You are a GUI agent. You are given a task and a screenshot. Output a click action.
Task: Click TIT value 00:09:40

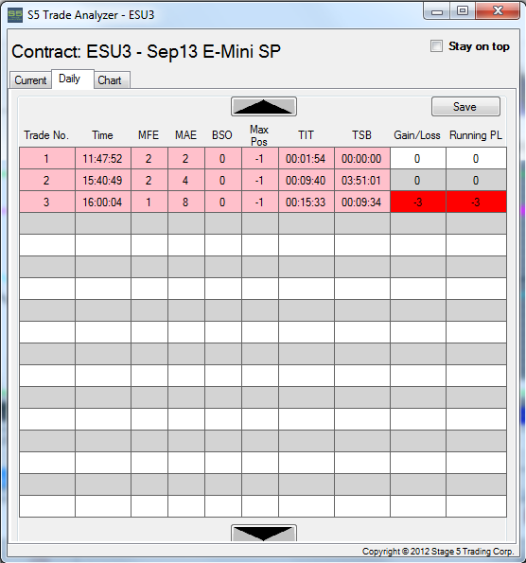307,180
